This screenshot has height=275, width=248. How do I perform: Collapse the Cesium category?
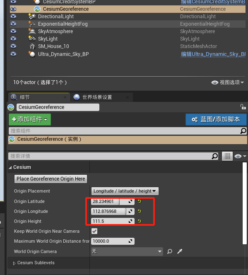coord(10,167)
